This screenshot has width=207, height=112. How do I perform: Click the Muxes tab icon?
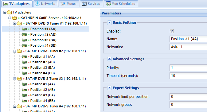tap(63, 4)
